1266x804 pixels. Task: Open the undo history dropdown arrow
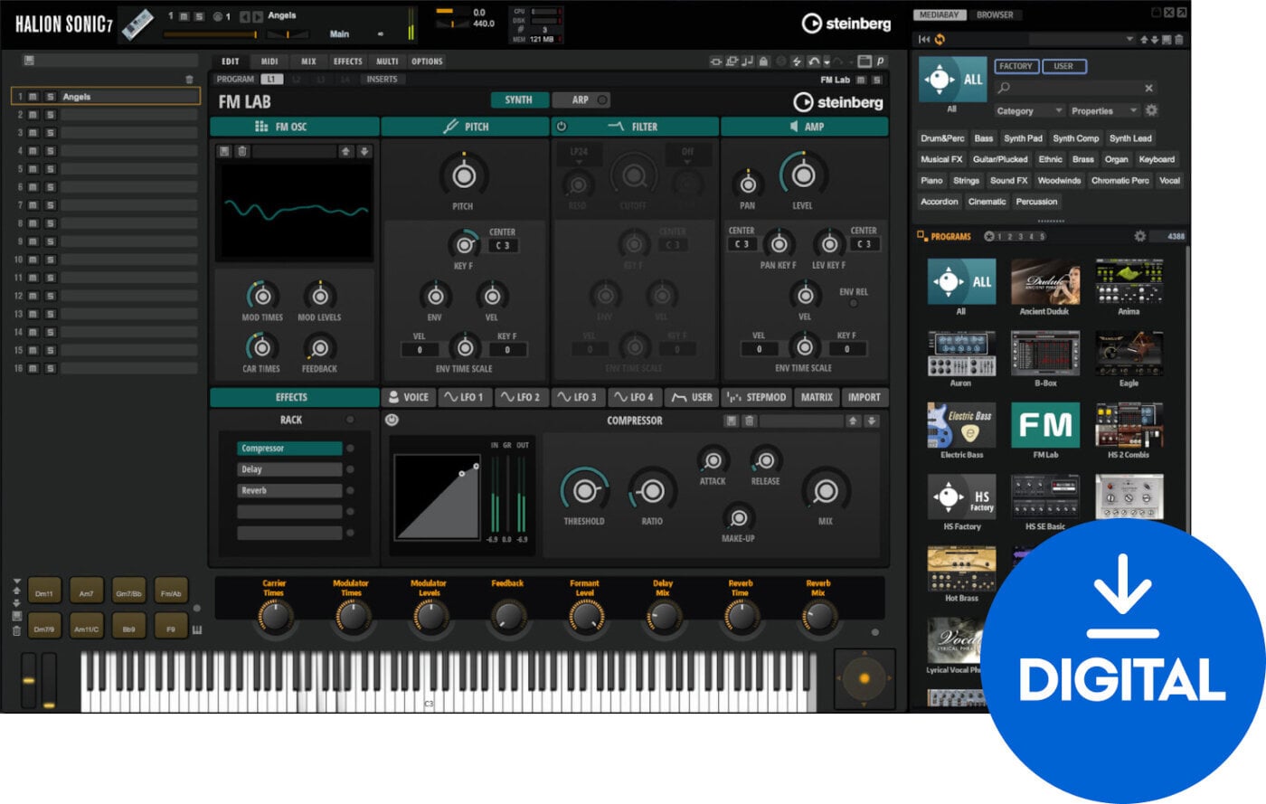826,61
